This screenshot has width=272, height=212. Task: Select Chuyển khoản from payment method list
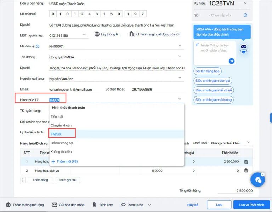[x=61, y=125]
